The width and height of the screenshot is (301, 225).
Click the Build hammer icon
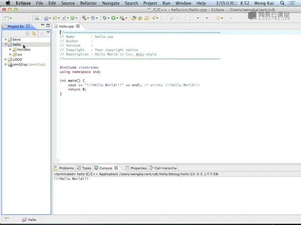85,18
